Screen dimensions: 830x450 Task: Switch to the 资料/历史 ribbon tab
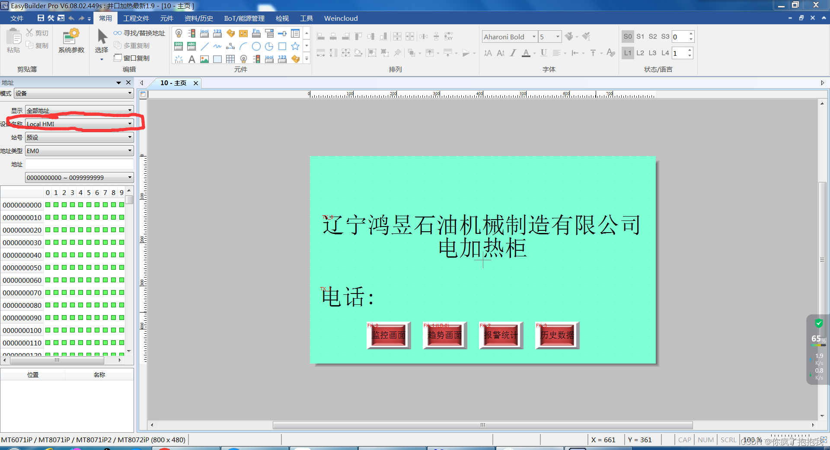[x=199, y=18]
